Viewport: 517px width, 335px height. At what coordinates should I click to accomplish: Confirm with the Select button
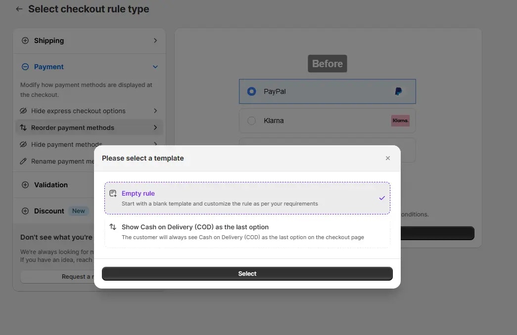247,273
